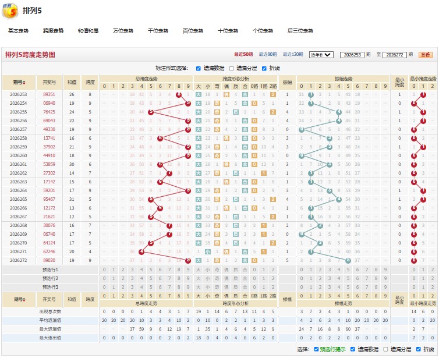The height and width of the screenshot is (358, 439).
Task: Click the end period field 2026272
Action: tap(395, 55)
